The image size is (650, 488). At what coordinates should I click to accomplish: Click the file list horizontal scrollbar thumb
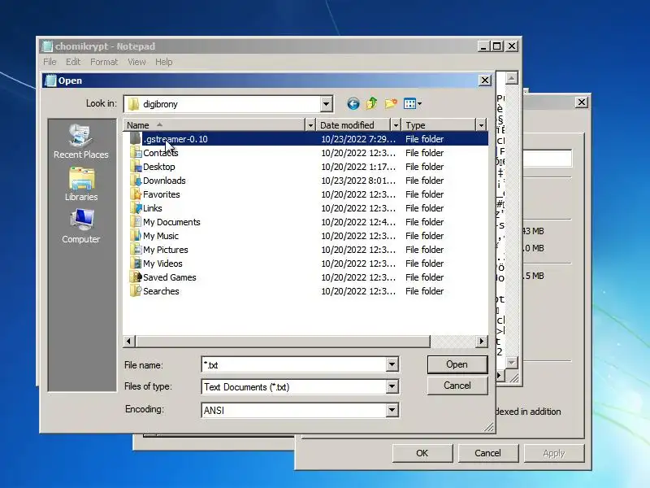(x=282, y=341)
